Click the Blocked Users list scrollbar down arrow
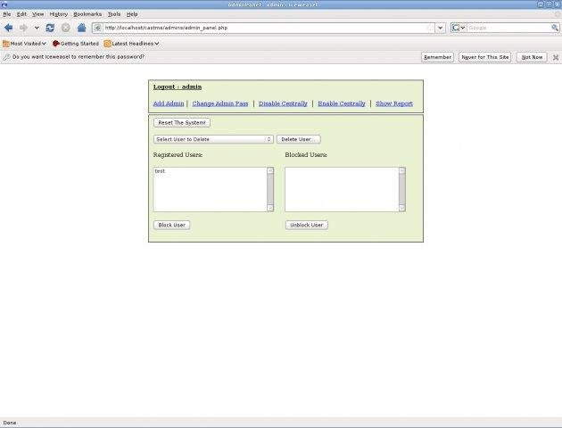This screenshot has height=428, width=562. pos(402,208)
